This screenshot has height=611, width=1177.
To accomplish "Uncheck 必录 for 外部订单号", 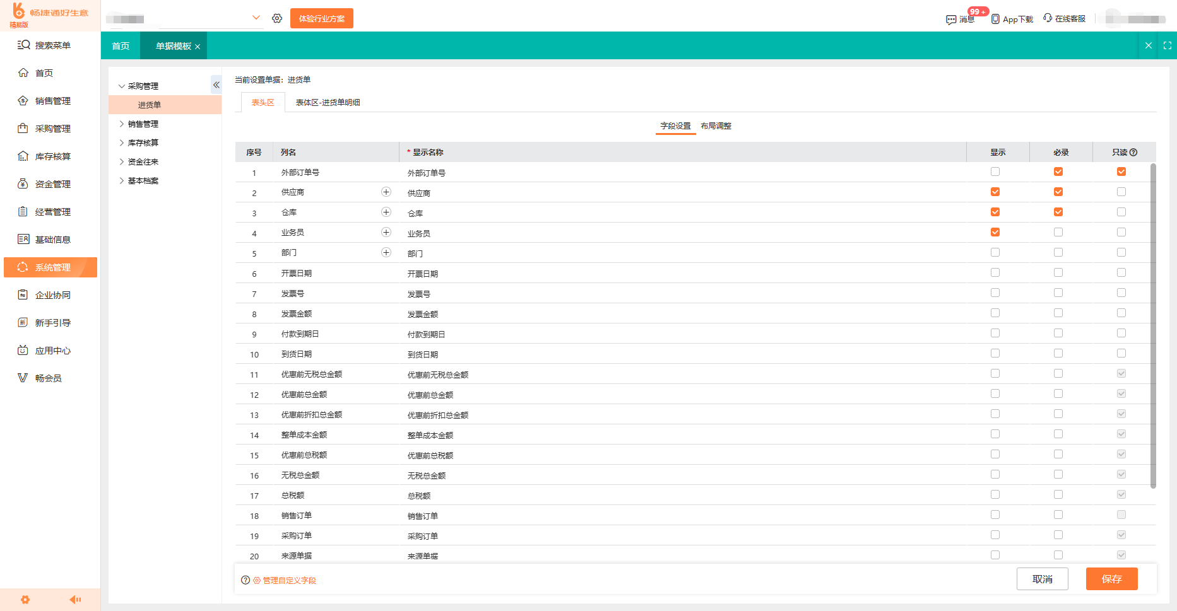I will 1058,172.
